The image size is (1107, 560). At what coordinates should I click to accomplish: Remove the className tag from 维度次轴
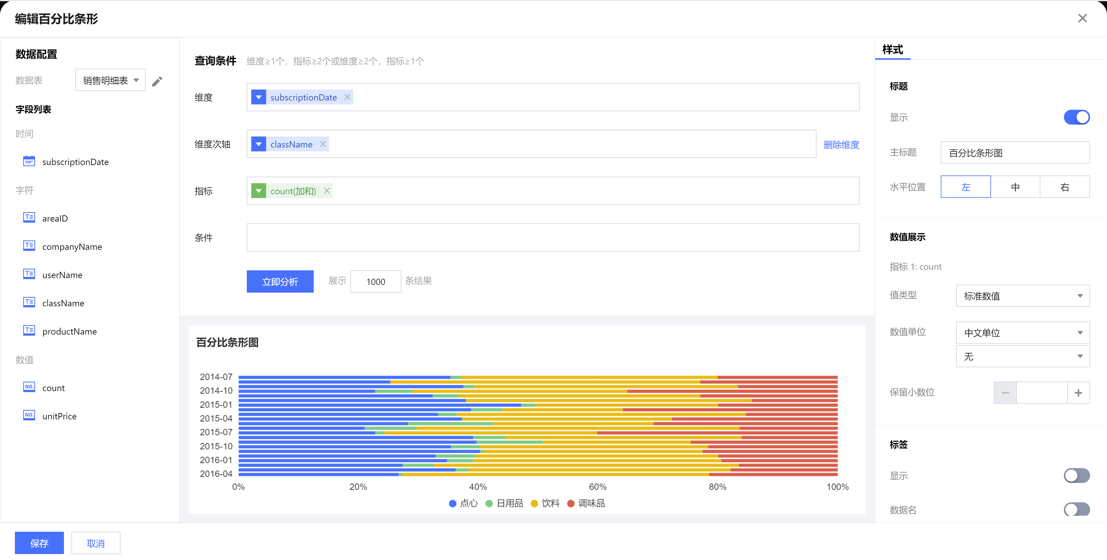323,144
